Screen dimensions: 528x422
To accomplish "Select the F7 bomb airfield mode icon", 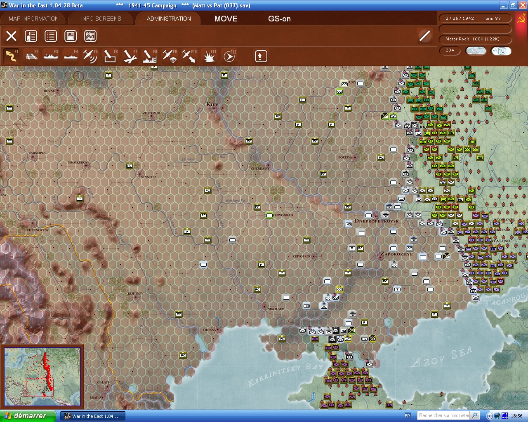I will tap(130, 56).
